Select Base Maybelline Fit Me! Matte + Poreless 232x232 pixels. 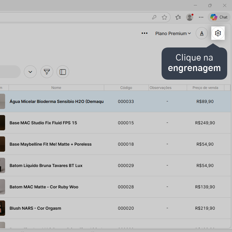coord(51,144)
